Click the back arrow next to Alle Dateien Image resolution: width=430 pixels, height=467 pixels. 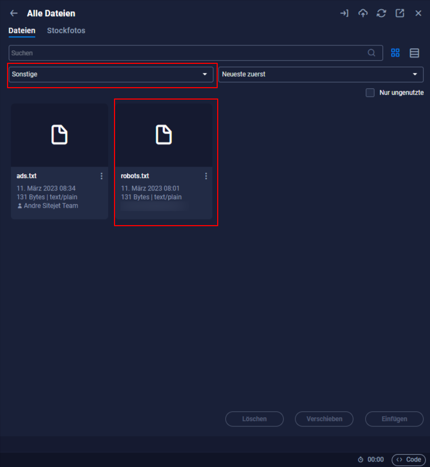point(14,14)
